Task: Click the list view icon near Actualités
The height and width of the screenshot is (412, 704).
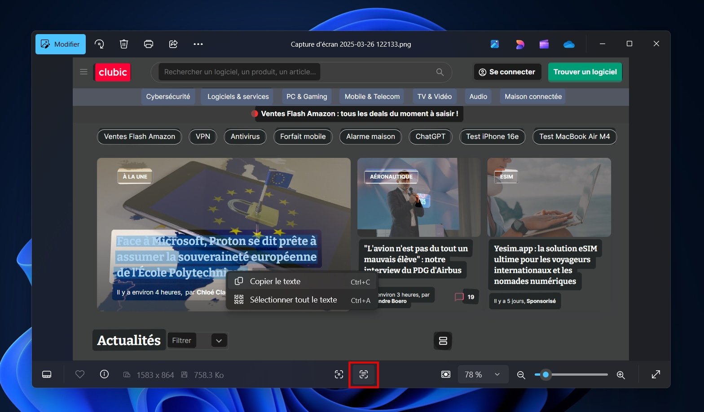Action: (x=443, y=341)
